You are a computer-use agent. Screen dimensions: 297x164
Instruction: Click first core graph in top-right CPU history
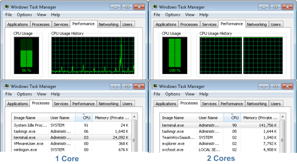coord(221,55)
